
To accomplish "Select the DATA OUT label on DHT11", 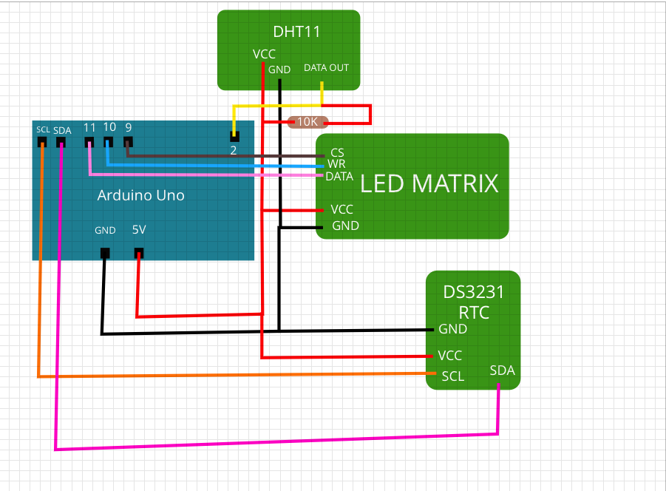I will tap(326, 68).
